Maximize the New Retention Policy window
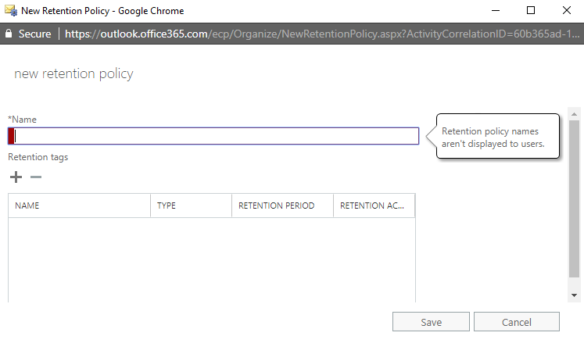The height and width of the screenshot is (354, 584). (x=531, y=11)
